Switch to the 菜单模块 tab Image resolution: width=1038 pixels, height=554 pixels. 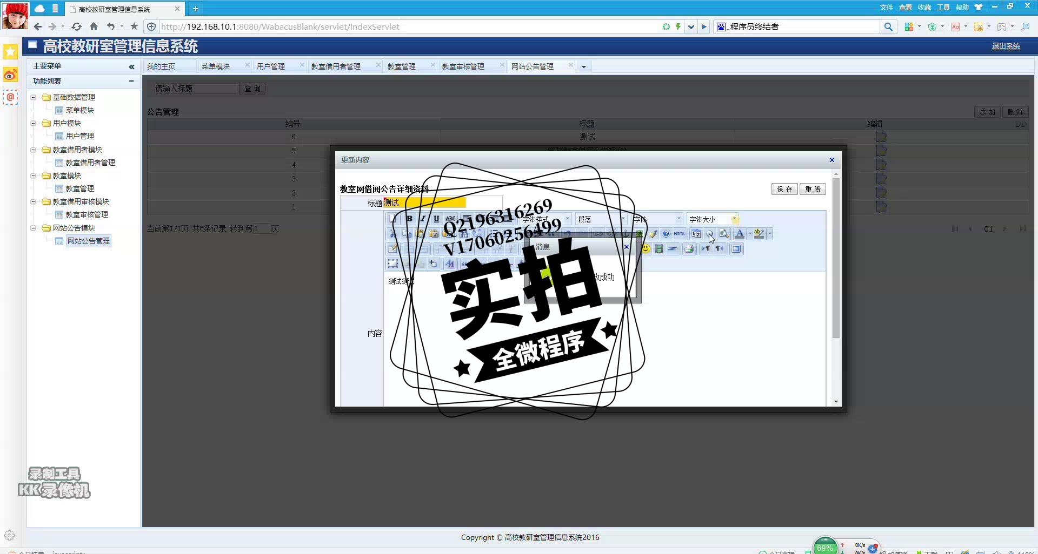pos(216,66)
